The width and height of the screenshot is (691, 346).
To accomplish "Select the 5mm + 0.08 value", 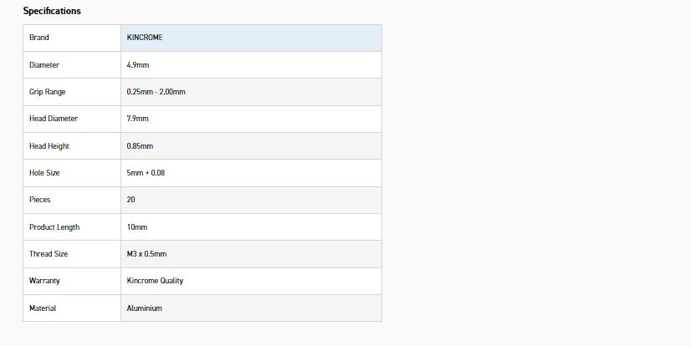I will point(144,173).
